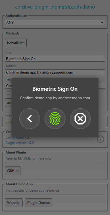Open the Authenticator ANY dropdown
Screen dimensions: 110x215
pos(55,22)
